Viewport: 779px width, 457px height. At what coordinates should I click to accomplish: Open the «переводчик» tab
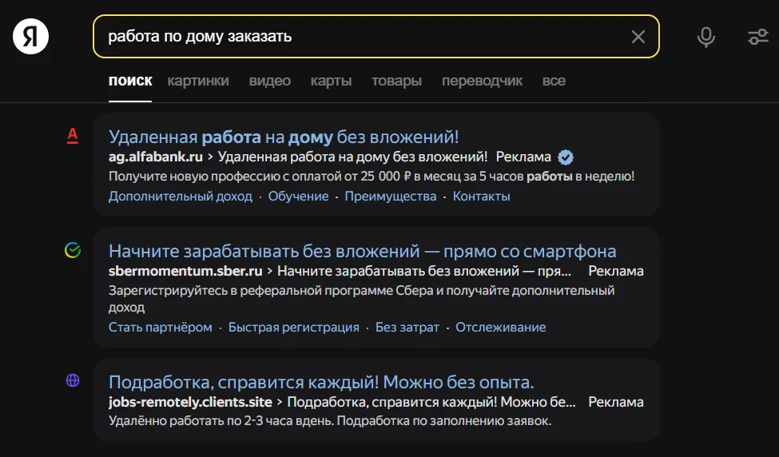[x=482, y=81]
